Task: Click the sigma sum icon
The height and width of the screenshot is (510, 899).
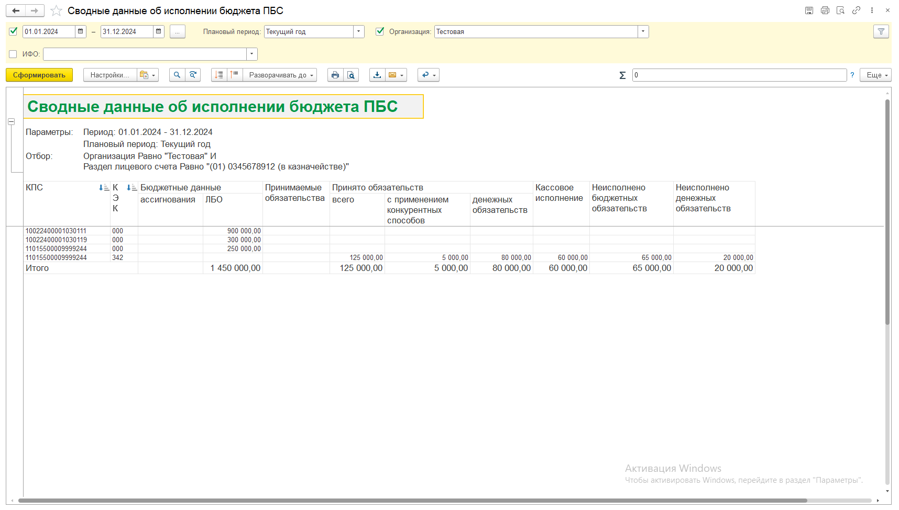Action: 622,75
